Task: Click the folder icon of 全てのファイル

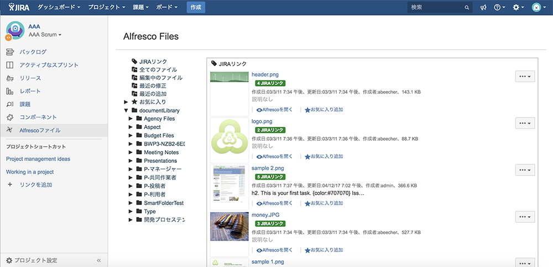Action: pyautogui.click(x=134, y=70)
